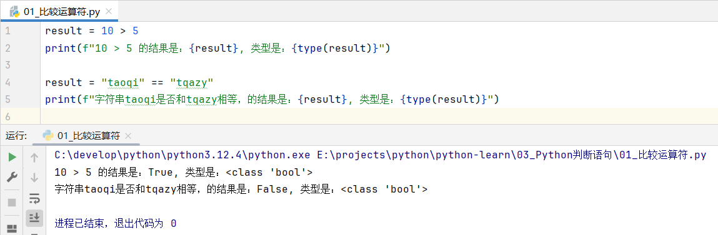Open the python.exe path link in console
This screenshot has width=718, height=235.
182,155
